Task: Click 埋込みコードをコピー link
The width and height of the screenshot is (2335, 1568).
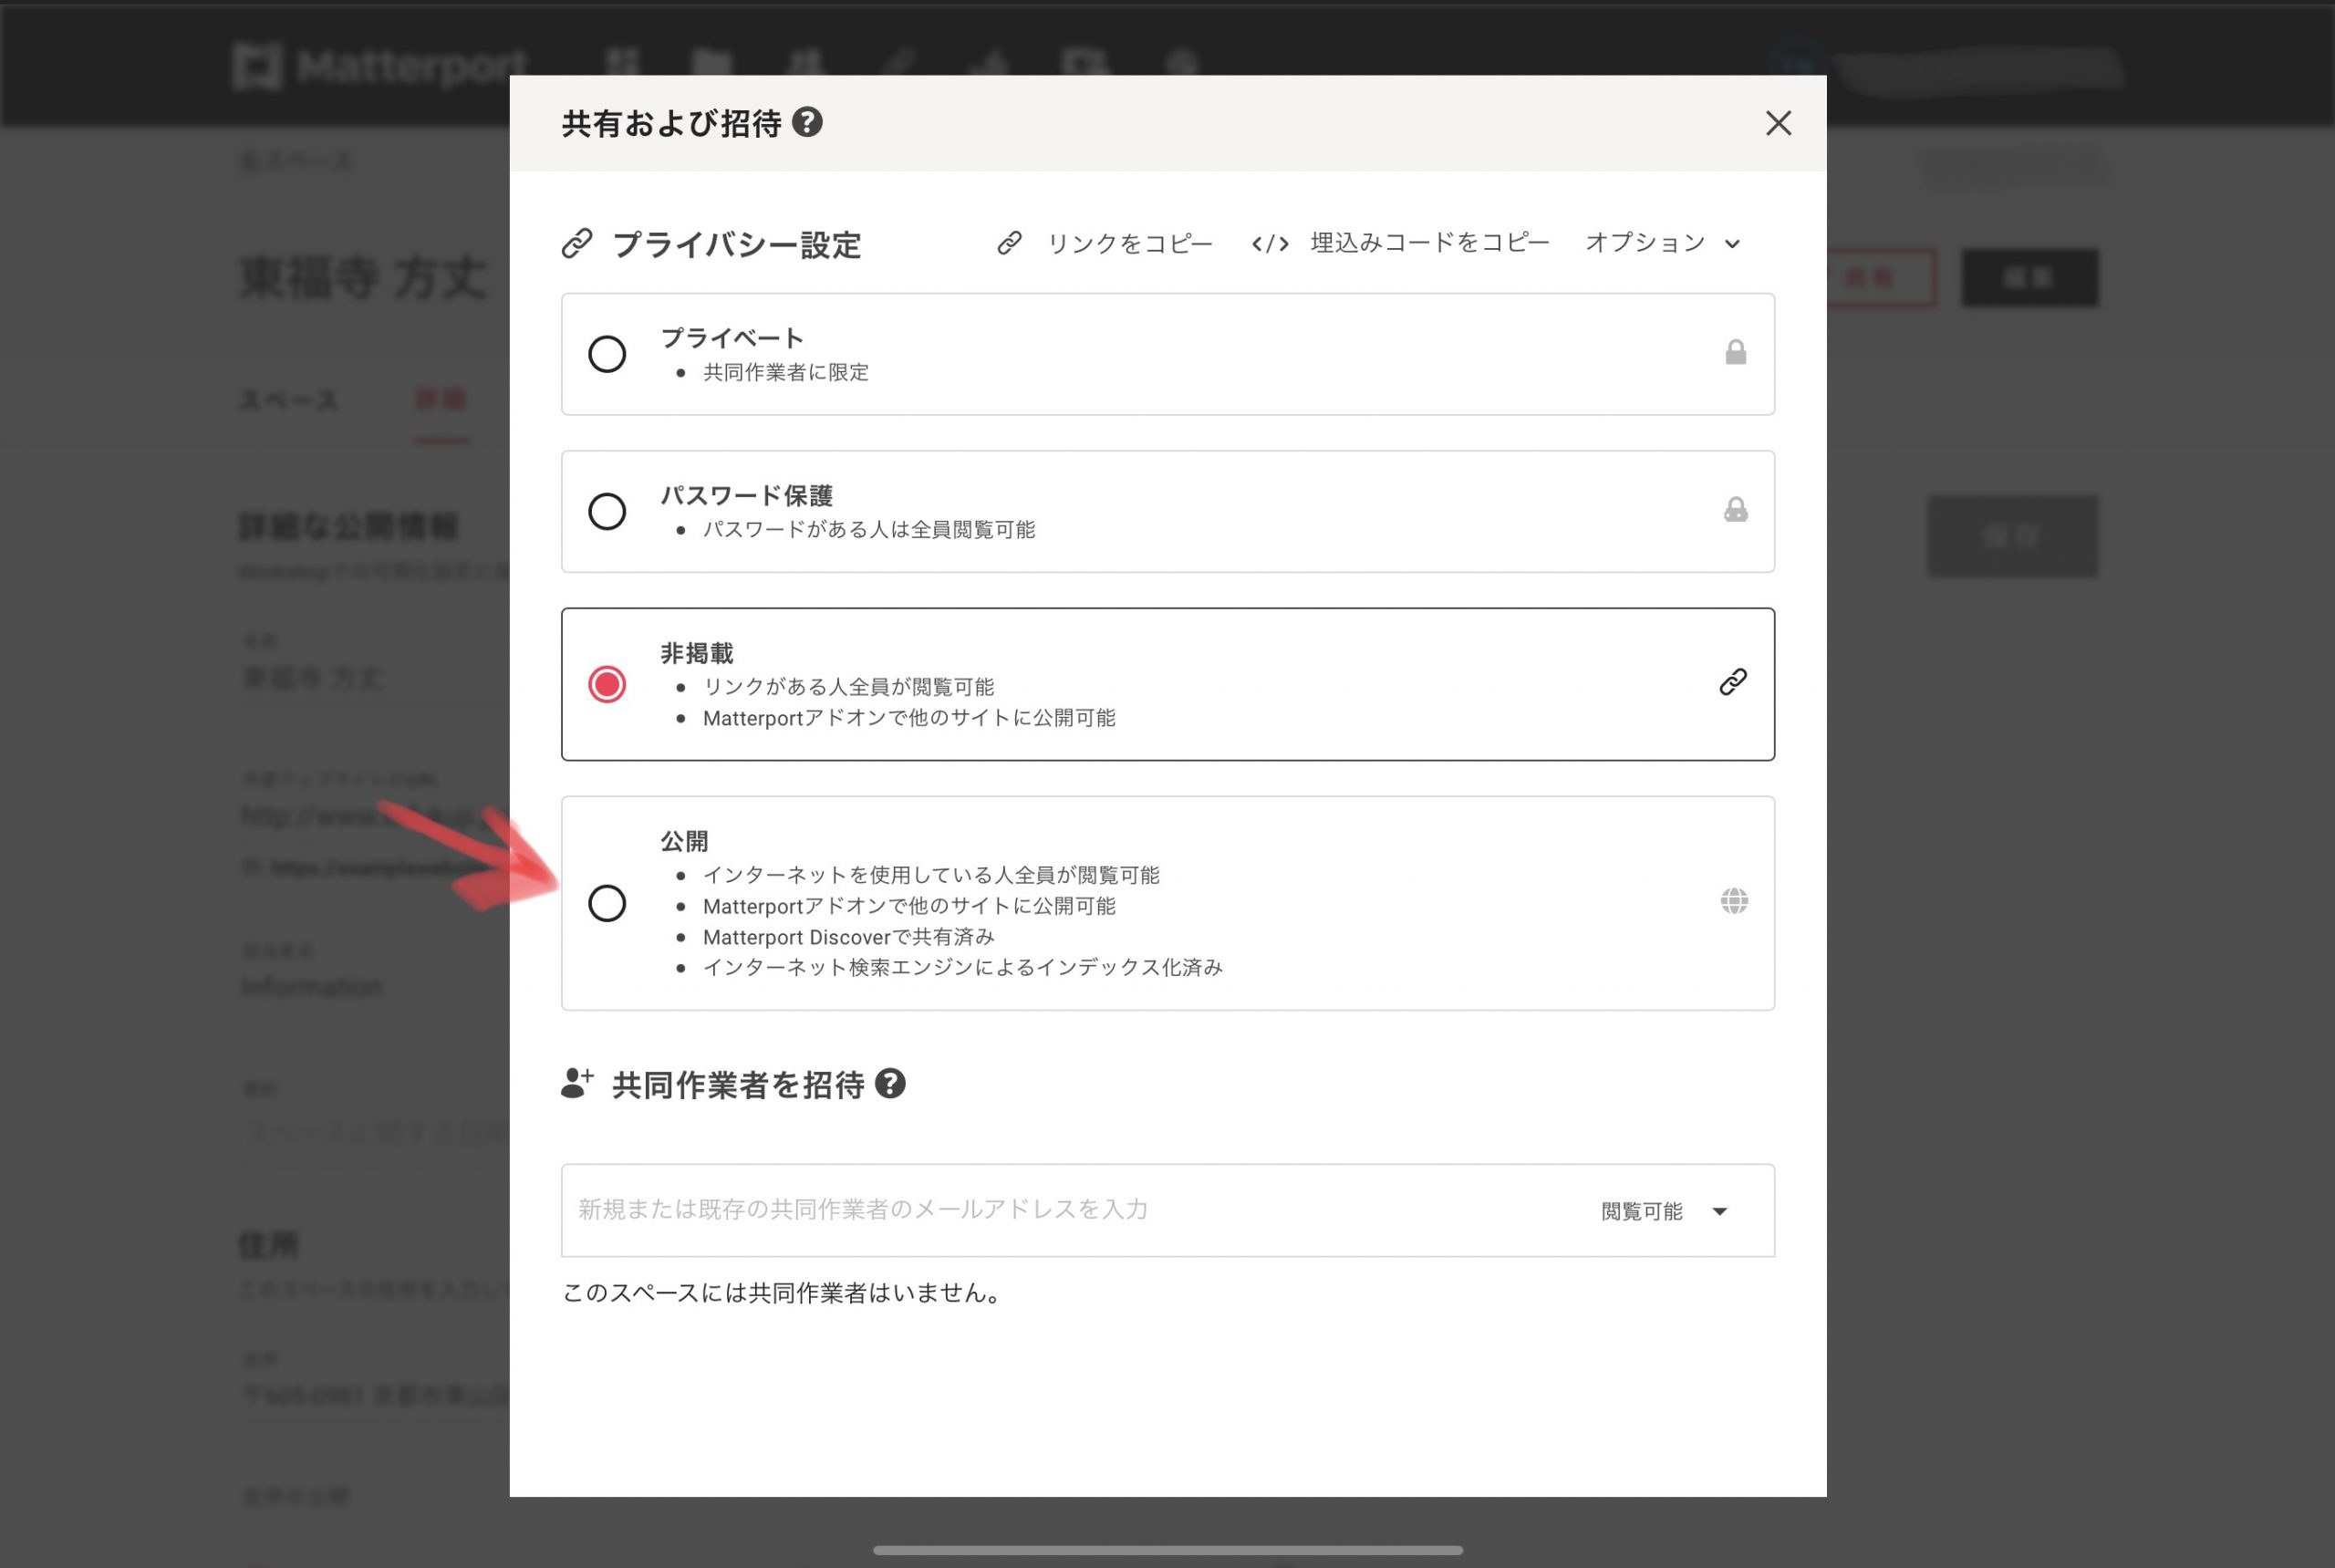Action: [x=1429, y=243]
